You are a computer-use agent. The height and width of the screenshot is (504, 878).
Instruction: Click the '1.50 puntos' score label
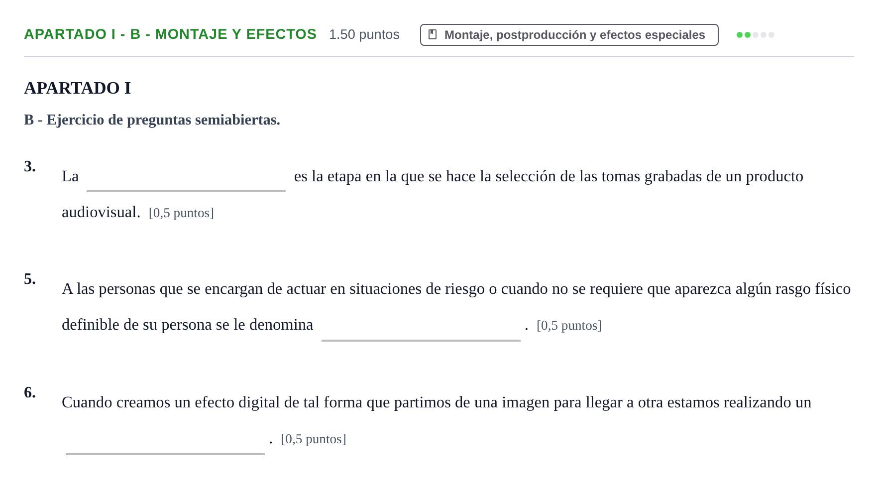[364, 34]
